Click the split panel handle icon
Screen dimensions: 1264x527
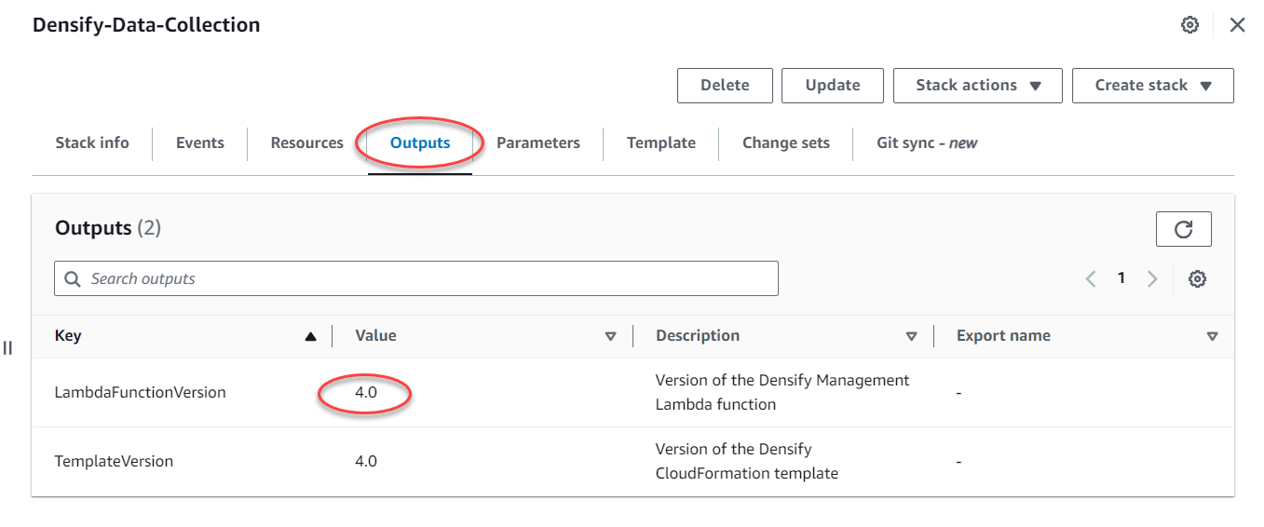pos(7,348)
